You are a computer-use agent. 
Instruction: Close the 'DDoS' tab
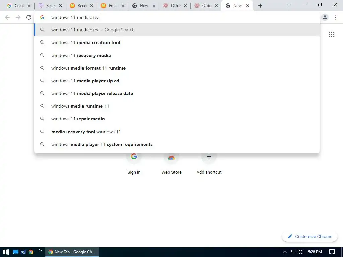185,6
